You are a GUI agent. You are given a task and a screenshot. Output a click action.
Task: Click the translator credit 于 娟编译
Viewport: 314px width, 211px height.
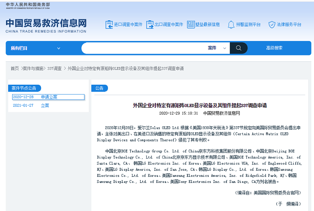pos(288,204)
